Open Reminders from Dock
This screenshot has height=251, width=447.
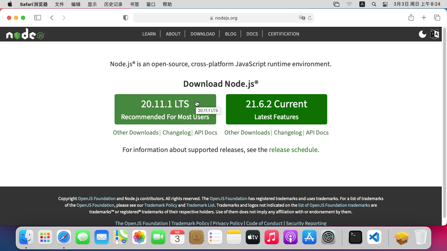(215, 237)
